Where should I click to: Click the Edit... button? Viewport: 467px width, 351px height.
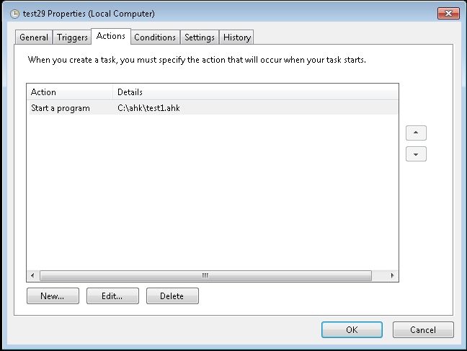click(x=112, y=296)
